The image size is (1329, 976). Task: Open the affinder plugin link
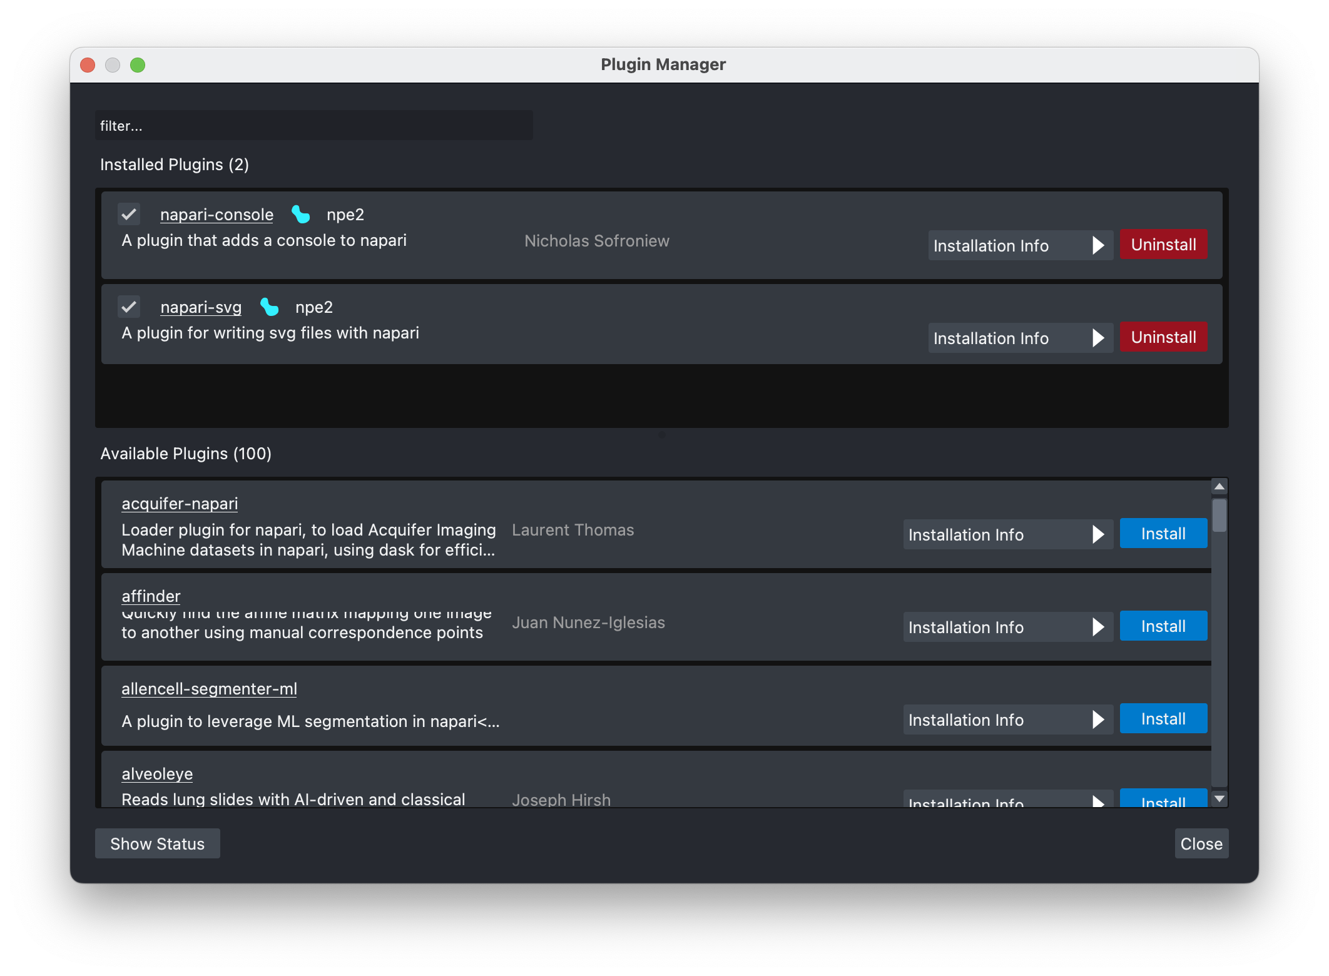tap(151, 596)
